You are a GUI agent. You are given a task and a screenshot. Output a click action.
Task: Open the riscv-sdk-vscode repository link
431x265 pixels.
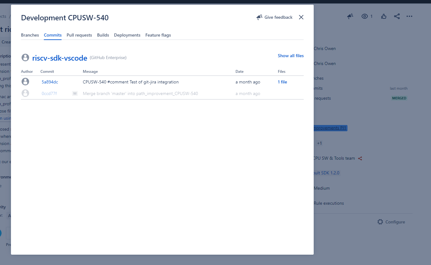pyautogui.click(x=60, y=58)
